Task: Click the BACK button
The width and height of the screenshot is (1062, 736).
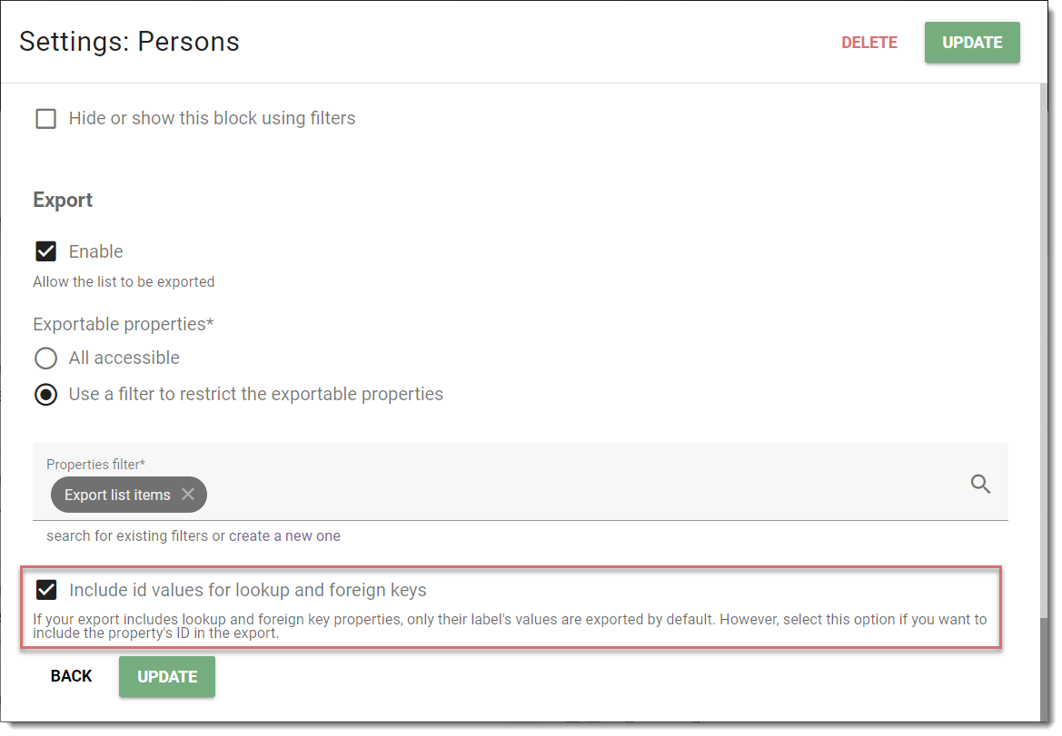Action: [x=71, y=676]
